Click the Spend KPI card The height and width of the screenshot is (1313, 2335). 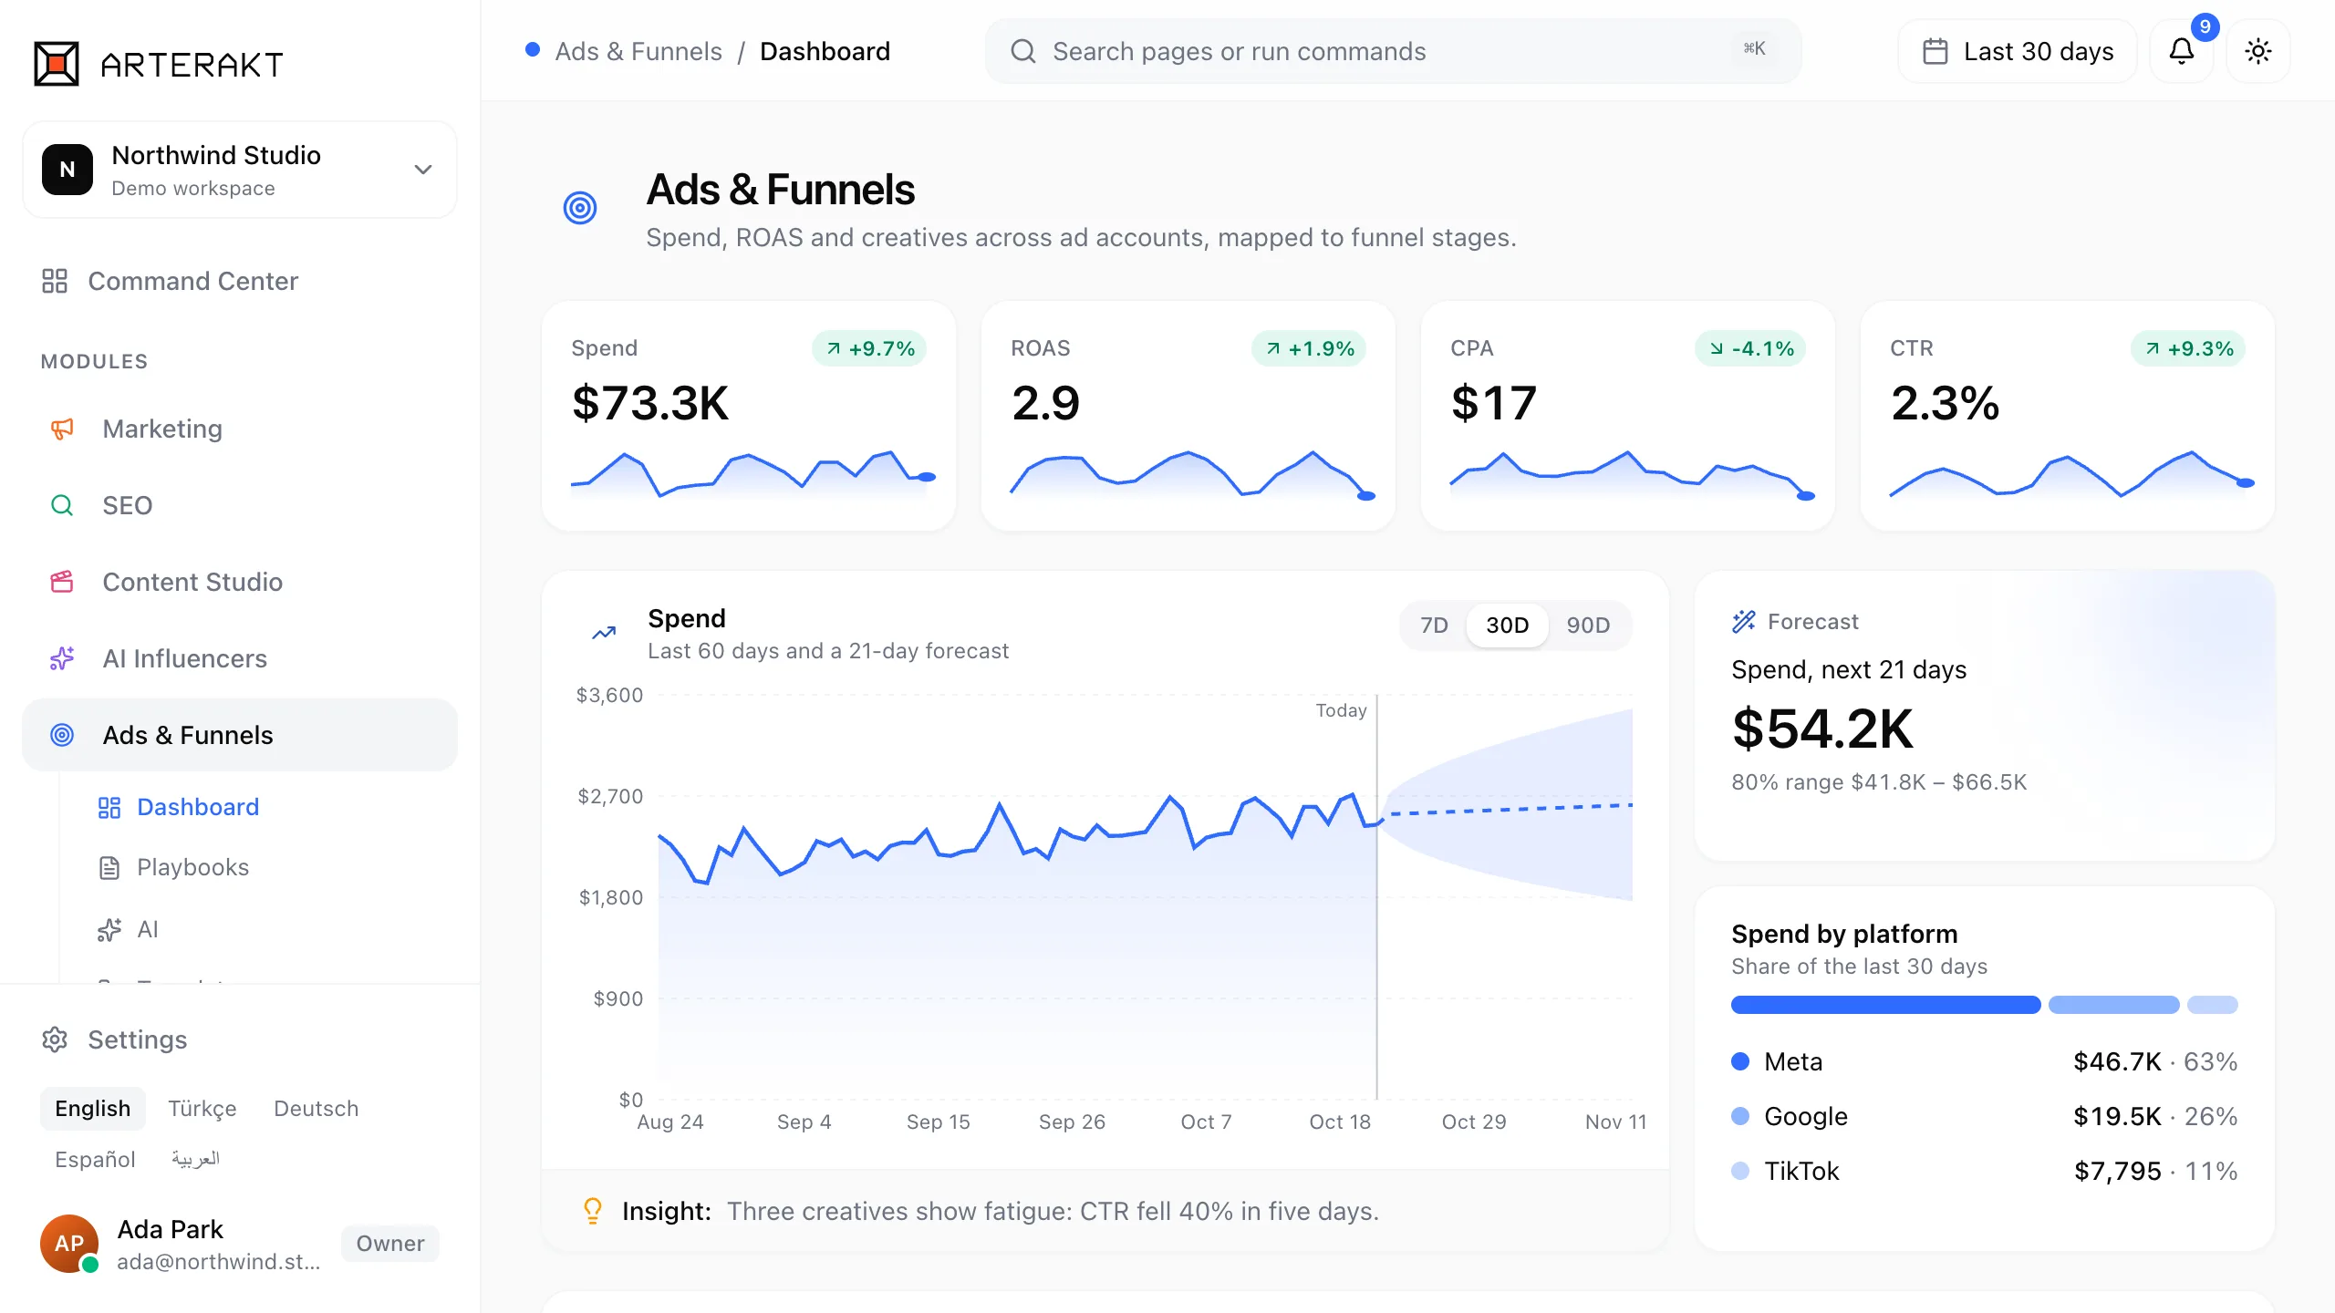[x=749, y=416]
